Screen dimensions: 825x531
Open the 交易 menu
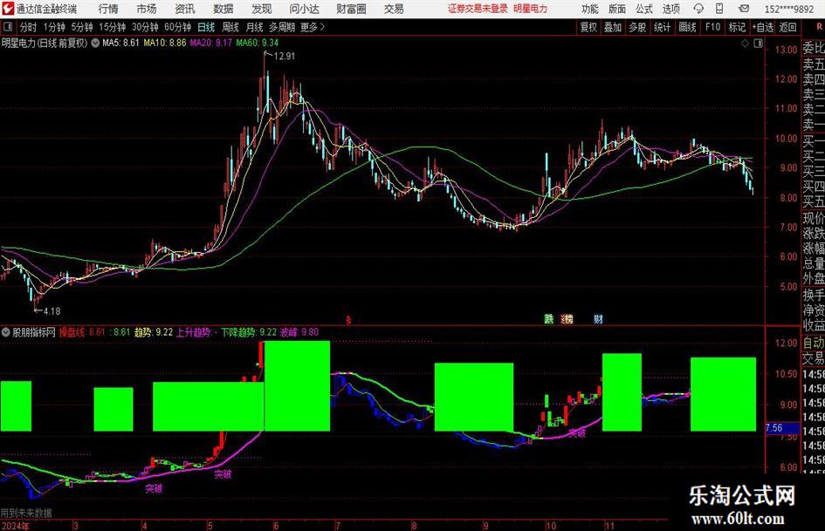[394, 9]
